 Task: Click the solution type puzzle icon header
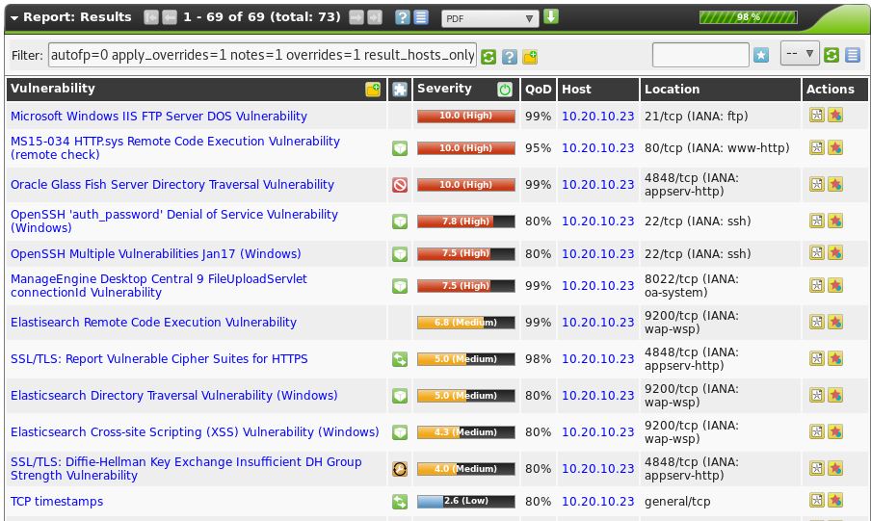(x=400, y=90)
